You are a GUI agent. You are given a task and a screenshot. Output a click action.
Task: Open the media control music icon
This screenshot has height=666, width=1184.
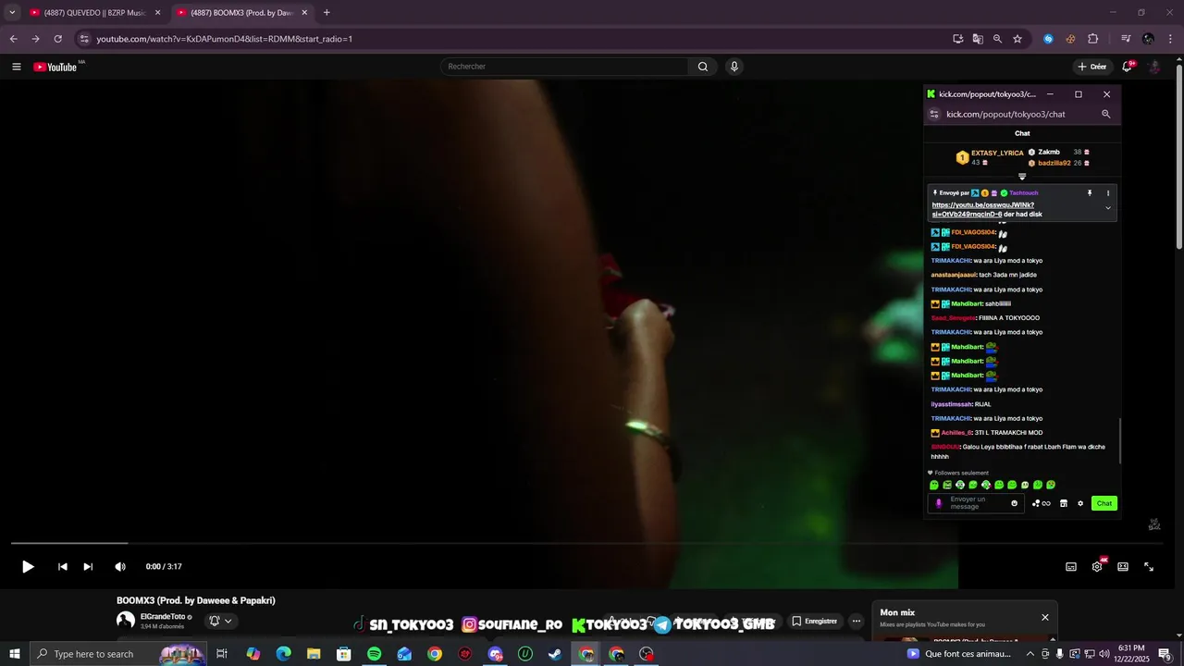tap(1126, 39)
